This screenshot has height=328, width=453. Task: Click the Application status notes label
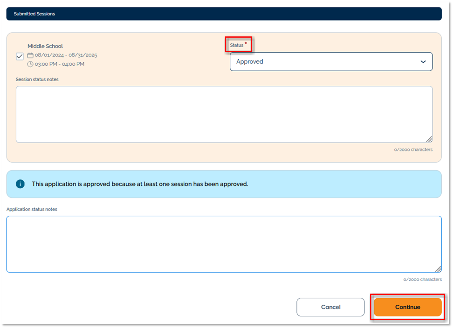32,209
